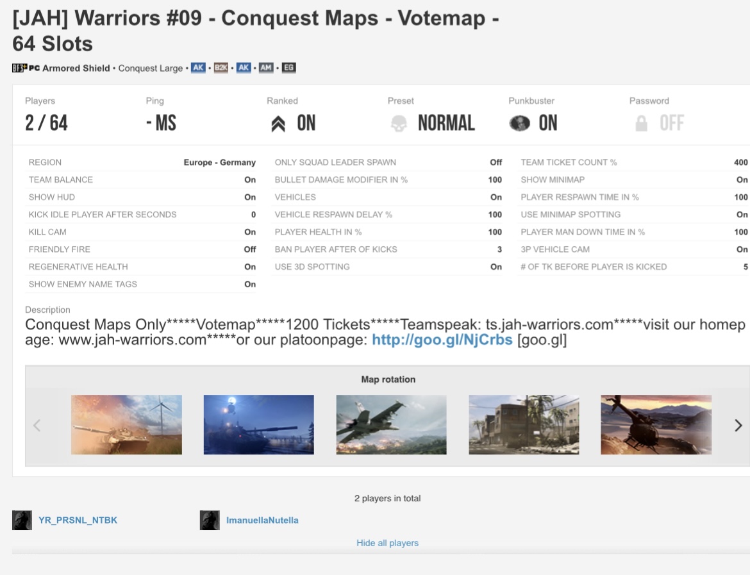The height and width of the screenshot is (575, 750).
Task: Show next maps in rotation
Action: (x=738, y=425)
